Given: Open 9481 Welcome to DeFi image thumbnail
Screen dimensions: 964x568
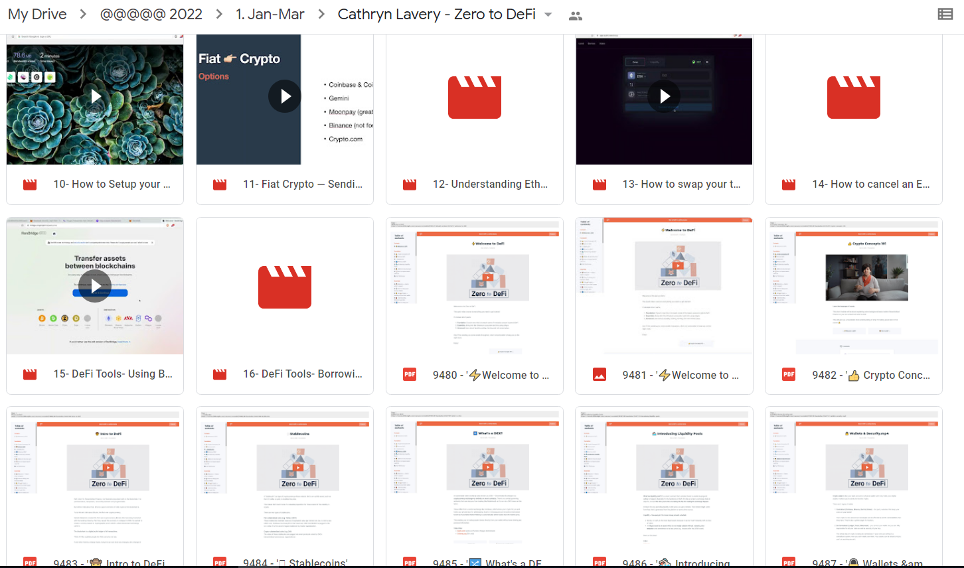Looking at the screenshot, I should (x=664, y=286).
